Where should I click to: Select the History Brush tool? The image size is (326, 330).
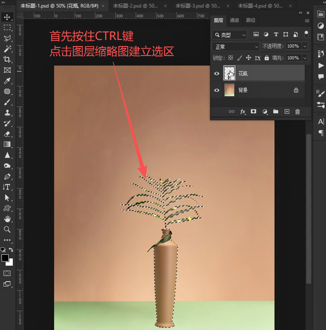(7, 124)
